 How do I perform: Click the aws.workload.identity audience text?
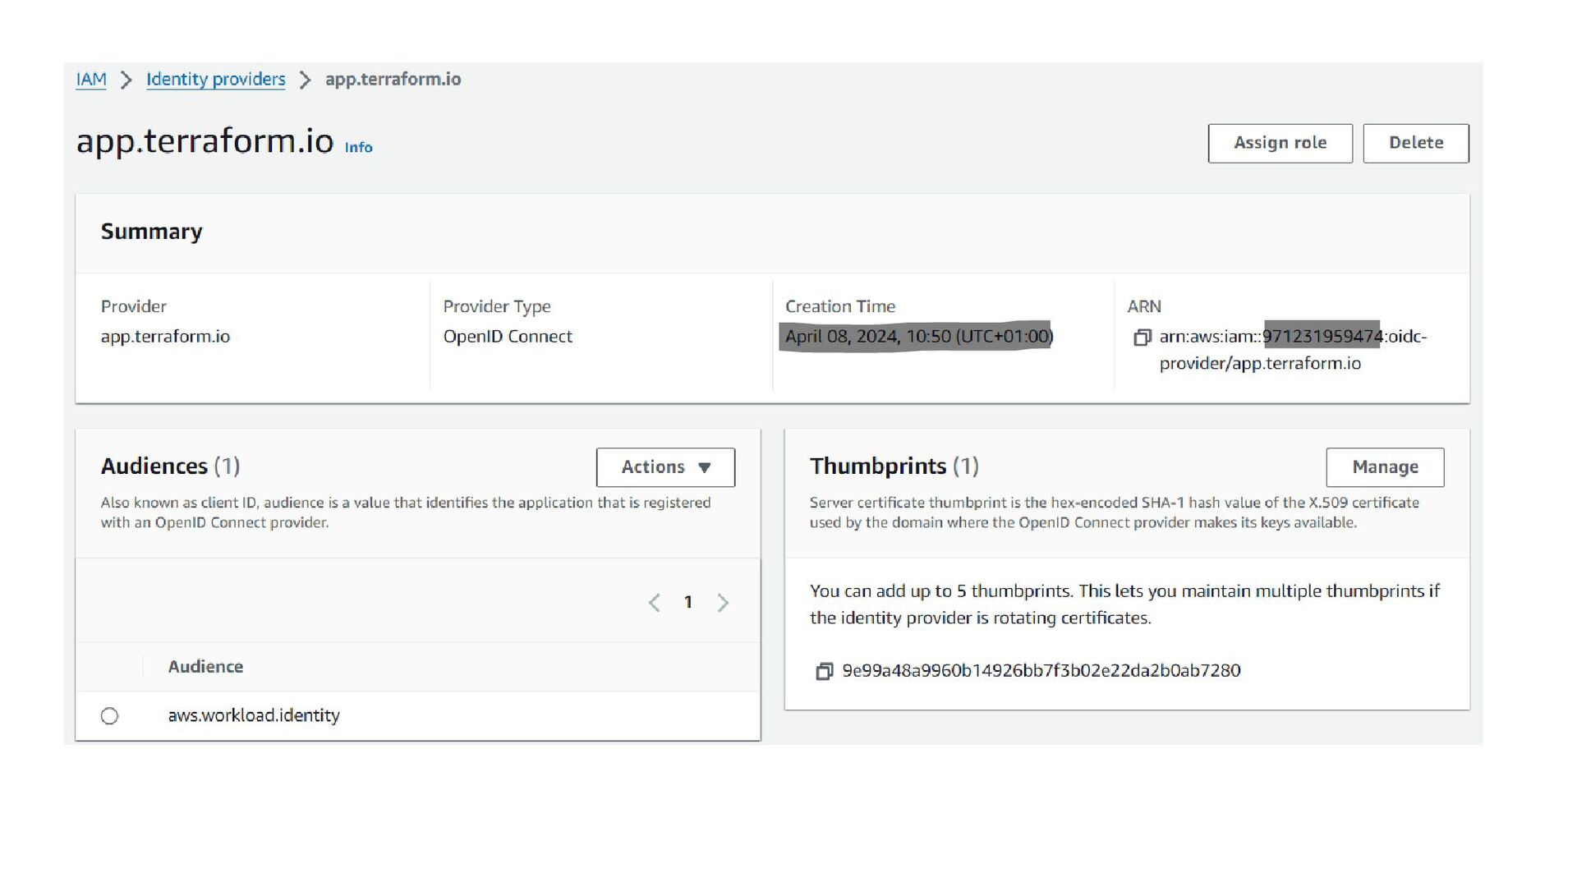(x=254, y=715)
